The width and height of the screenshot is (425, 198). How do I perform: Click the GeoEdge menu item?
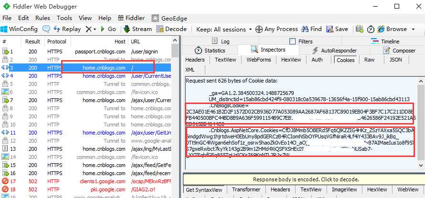pyautogui.click(x=169, y=19)
